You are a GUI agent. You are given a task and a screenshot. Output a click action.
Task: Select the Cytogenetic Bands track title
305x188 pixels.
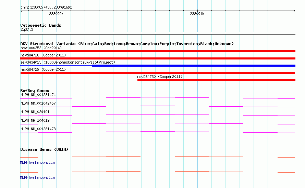point(41,25)
